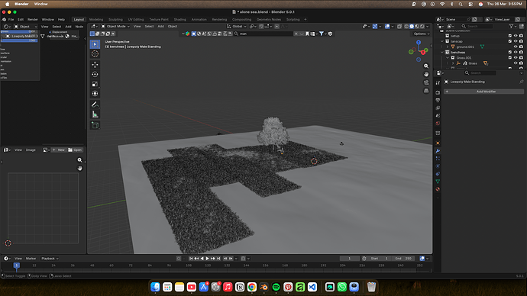Switch to the UV Editing workspace tab
Image resolution: width=527 pixels, height=296 pixels.
pyautogui.click(x=136, y=20)
